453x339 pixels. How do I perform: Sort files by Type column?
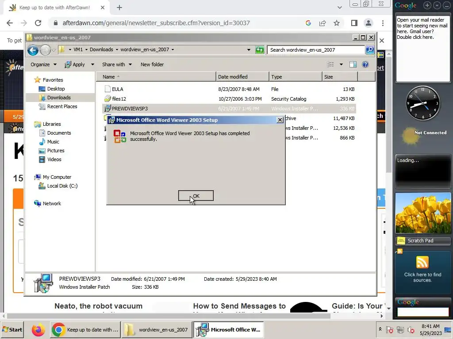pyautogui.click(x=295, y=77)
